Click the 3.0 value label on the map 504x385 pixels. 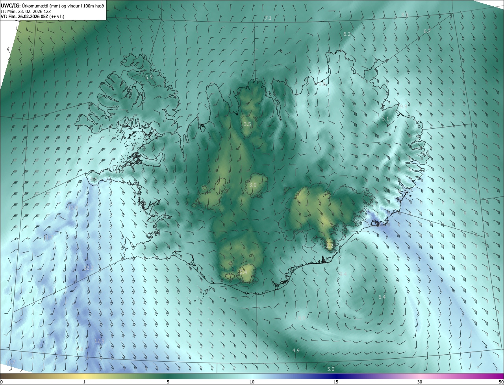253,185
